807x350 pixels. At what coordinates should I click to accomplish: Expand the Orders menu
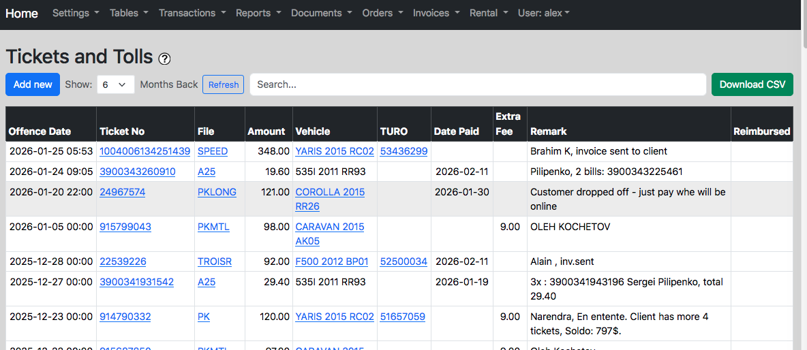pos(382,13)
